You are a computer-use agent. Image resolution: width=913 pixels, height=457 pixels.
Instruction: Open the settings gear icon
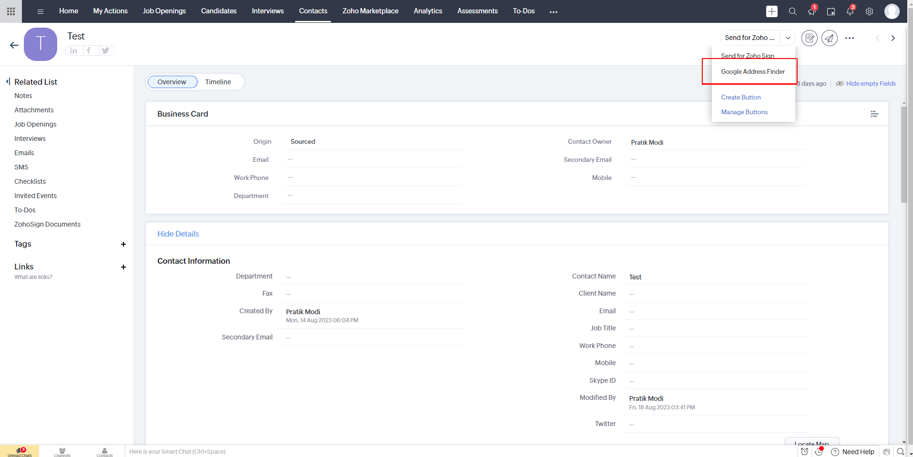869,11
